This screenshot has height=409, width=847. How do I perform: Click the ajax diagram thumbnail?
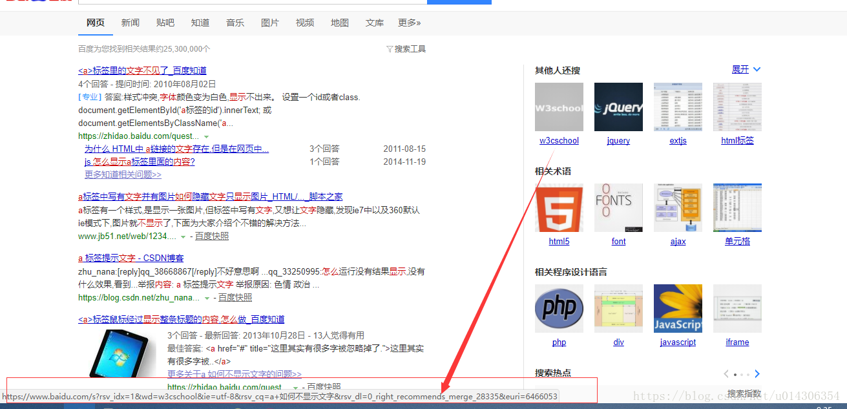[678, 207]
